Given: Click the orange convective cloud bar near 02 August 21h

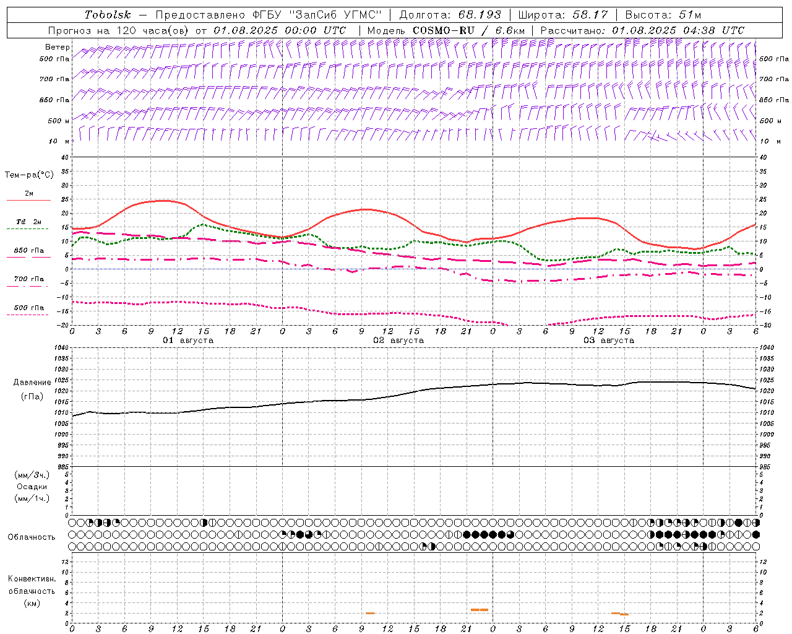Looking at the screenshot, I should coord(479,610).
